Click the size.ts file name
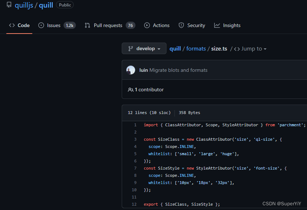 coord(219,49)
